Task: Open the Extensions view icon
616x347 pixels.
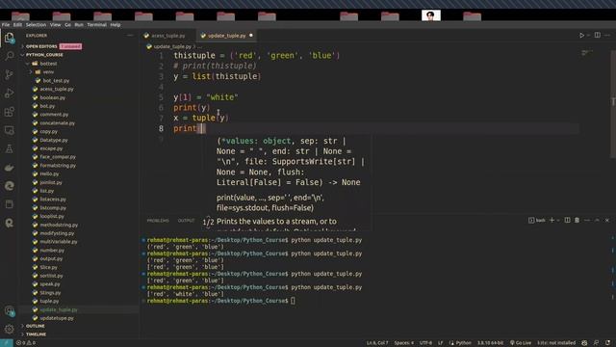Action: 9,112
